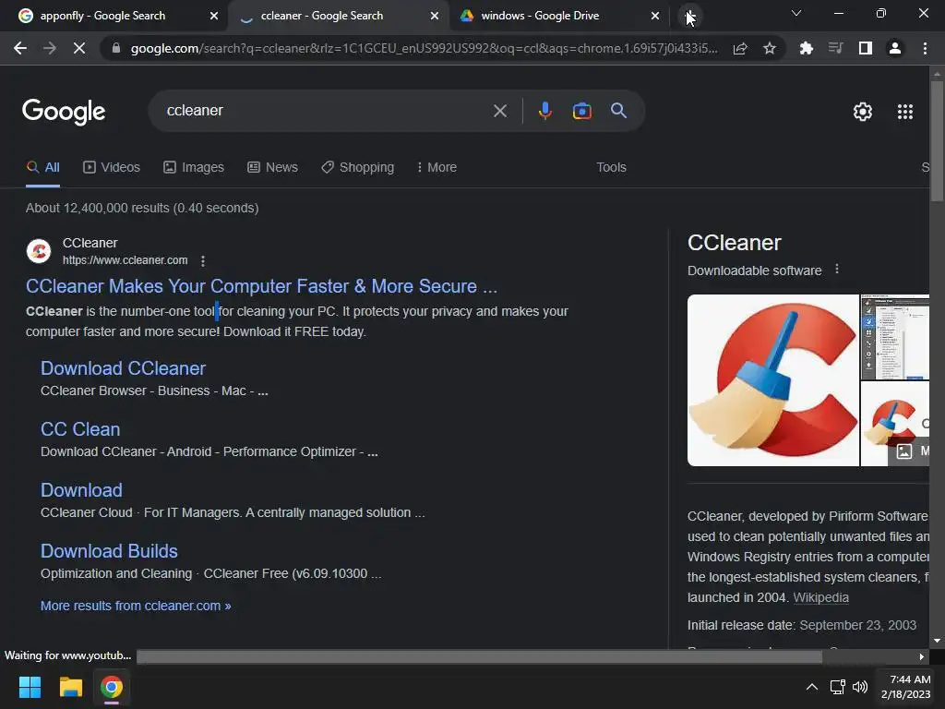Click the horizontal scrollbar right arrow
The height and width of the screenshot is (709, 945).
pyautogui.click(x=921, y=656)
